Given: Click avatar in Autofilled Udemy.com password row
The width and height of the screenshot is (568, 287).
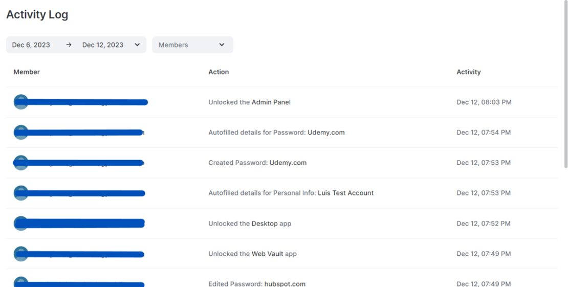Looking at the screenshot, I should (20, 132).
